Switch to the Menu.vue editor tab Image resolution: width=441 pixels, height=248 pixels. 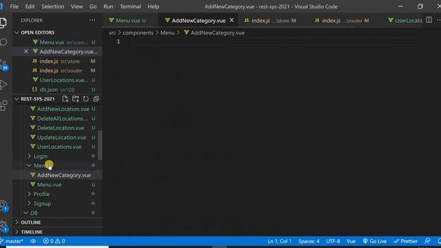pyautogui.click(x=127, y=20)
